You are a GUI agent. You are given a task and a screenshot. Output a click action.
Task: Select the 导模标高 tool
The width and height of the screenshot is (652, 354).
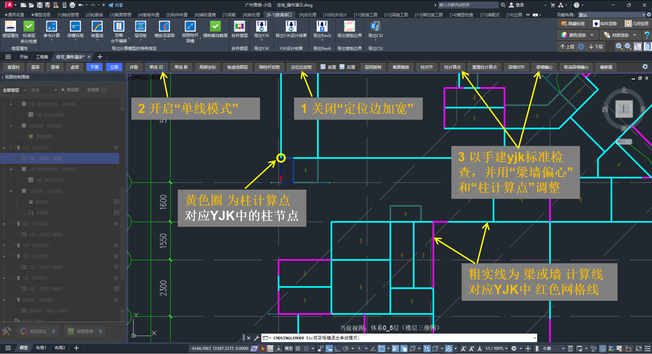pyautogui.click(x=75, y=29)
